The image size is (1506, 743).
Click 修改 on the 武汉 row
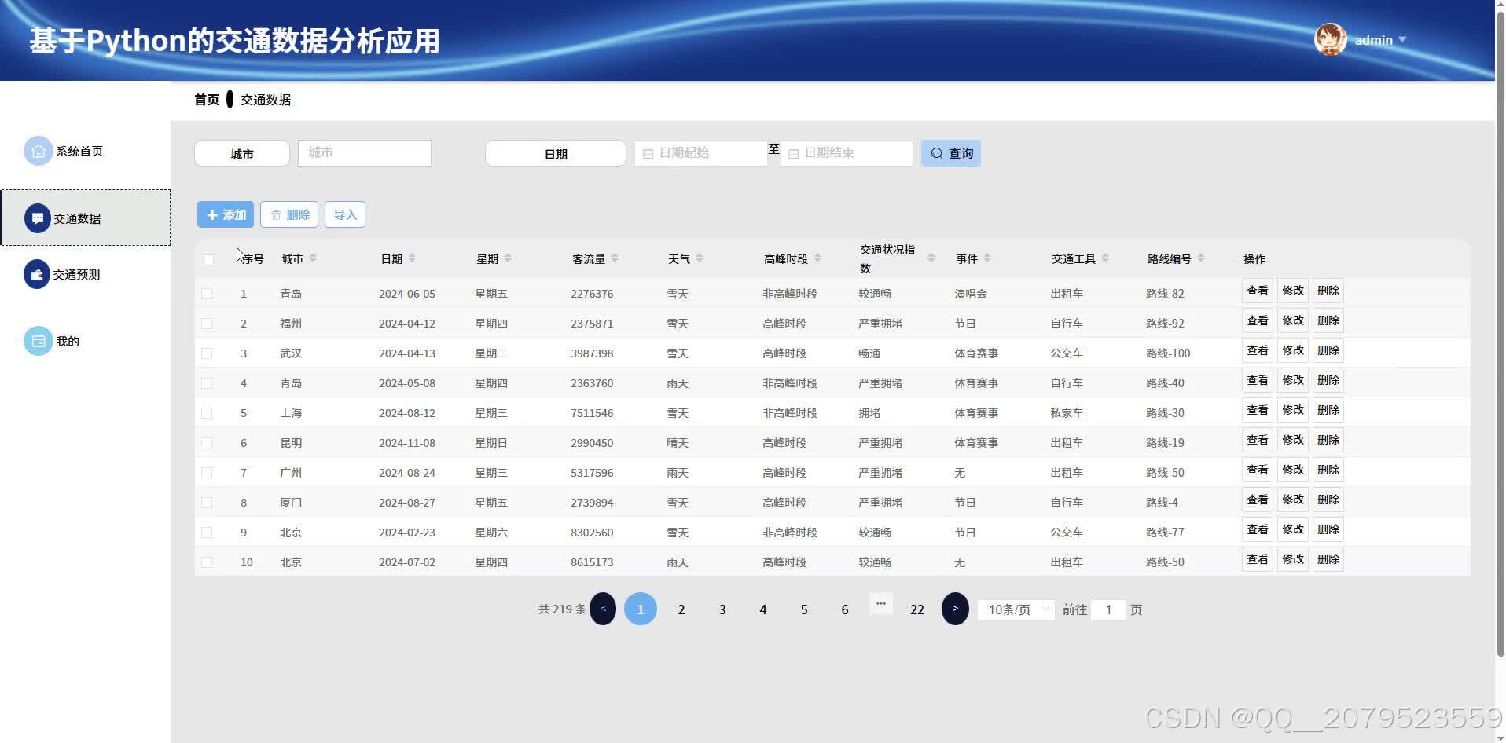(1291, 350)
